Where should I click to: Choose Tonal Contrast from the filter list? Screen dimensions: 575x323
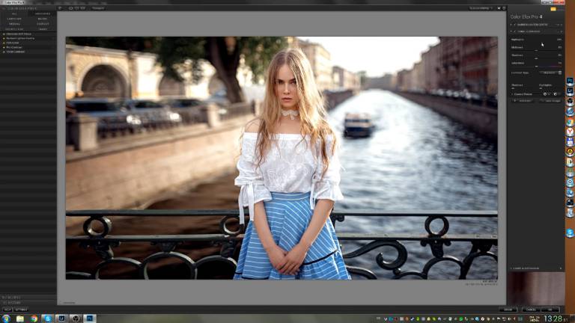(x=16, y=51)
